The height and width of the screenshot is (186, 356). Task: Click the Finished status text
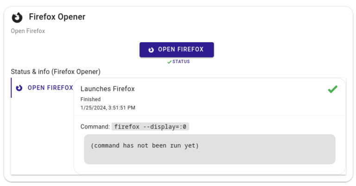(x=90, y=99)
